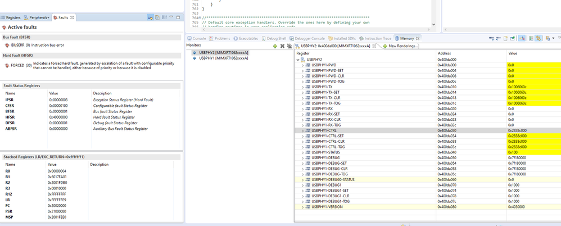Remove all memory monitors with the double X icon

click(289, 46)
